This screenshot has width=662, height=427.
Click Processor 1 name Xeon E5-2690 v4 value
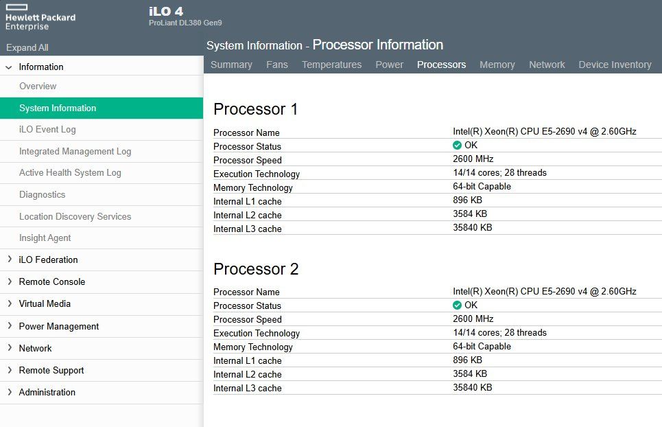click(545, 131)
